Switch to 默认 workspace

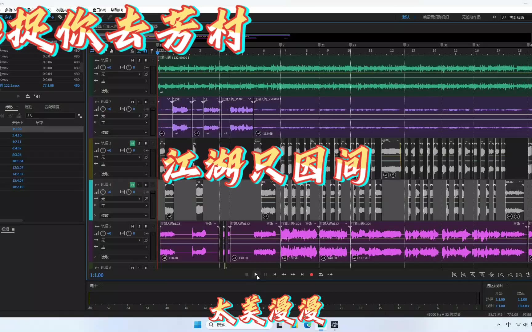406,17
